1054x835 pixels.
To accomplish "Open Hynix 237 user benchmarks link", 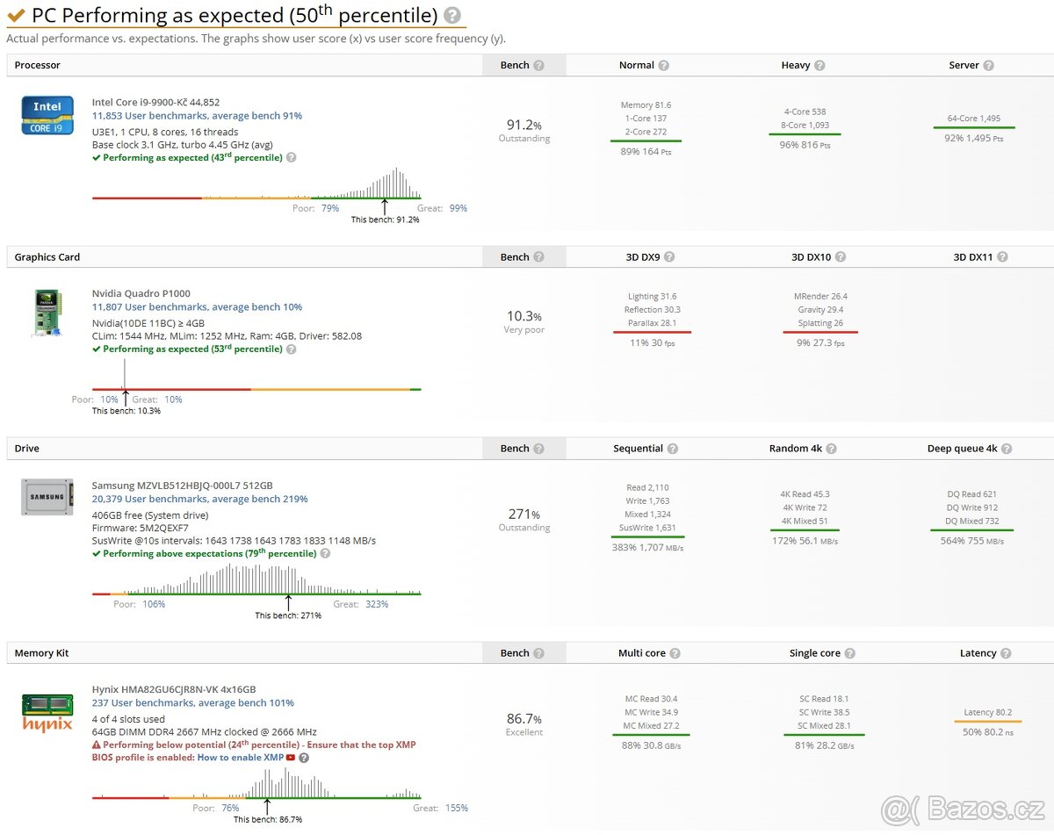I will click(x=192, y=703).
